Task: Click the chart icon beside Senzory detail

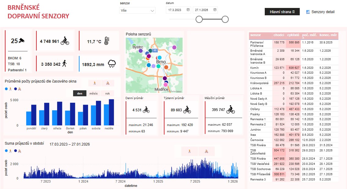Action: [x=308, y=12]
